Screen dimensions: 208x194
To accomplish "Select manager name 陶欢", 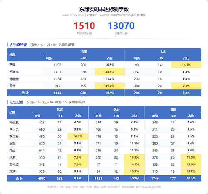I will pos(12,171).
